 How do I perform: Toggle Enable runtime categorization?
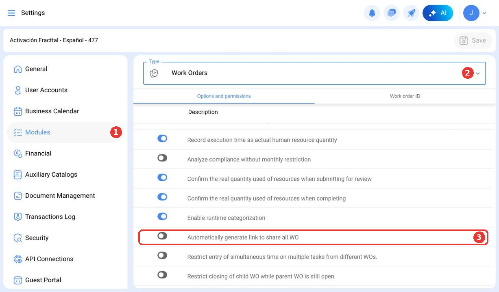click(162, 216)
